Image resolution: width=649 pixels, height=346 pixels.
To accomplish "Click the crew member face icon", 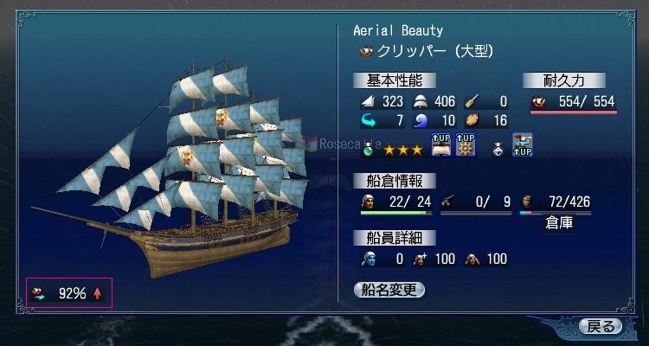I will click(368, 202).
